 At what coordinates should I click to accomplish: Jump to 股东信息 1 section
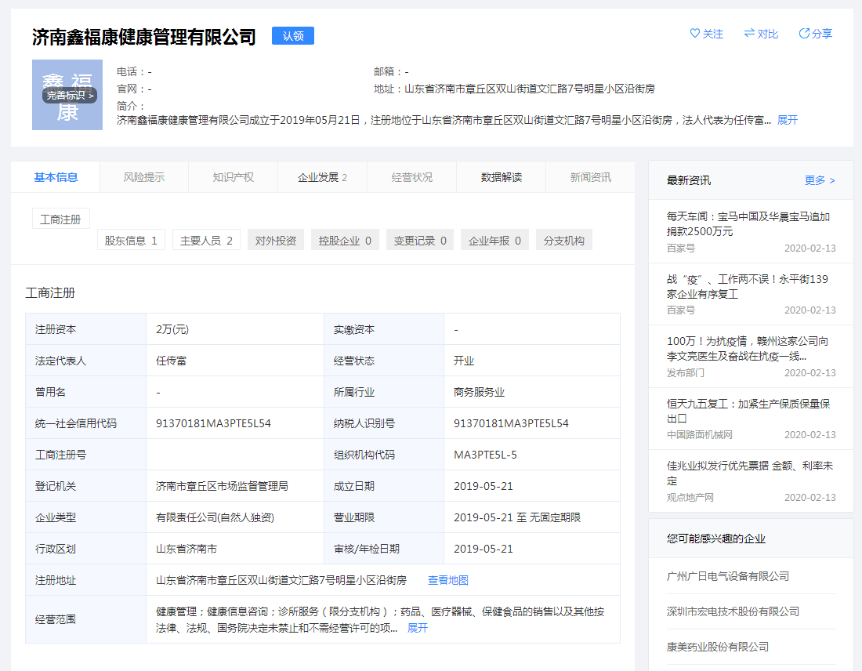pyautogui.click(x=131, y=241)
